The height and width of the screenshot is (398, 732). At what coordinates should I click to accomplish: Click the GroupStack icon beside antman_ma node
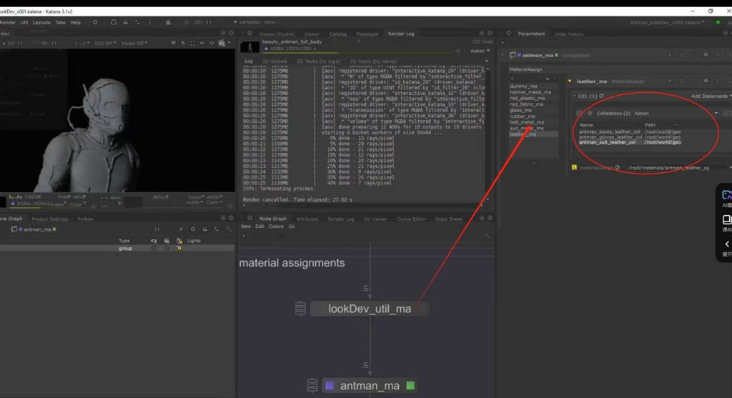[312, 386]
